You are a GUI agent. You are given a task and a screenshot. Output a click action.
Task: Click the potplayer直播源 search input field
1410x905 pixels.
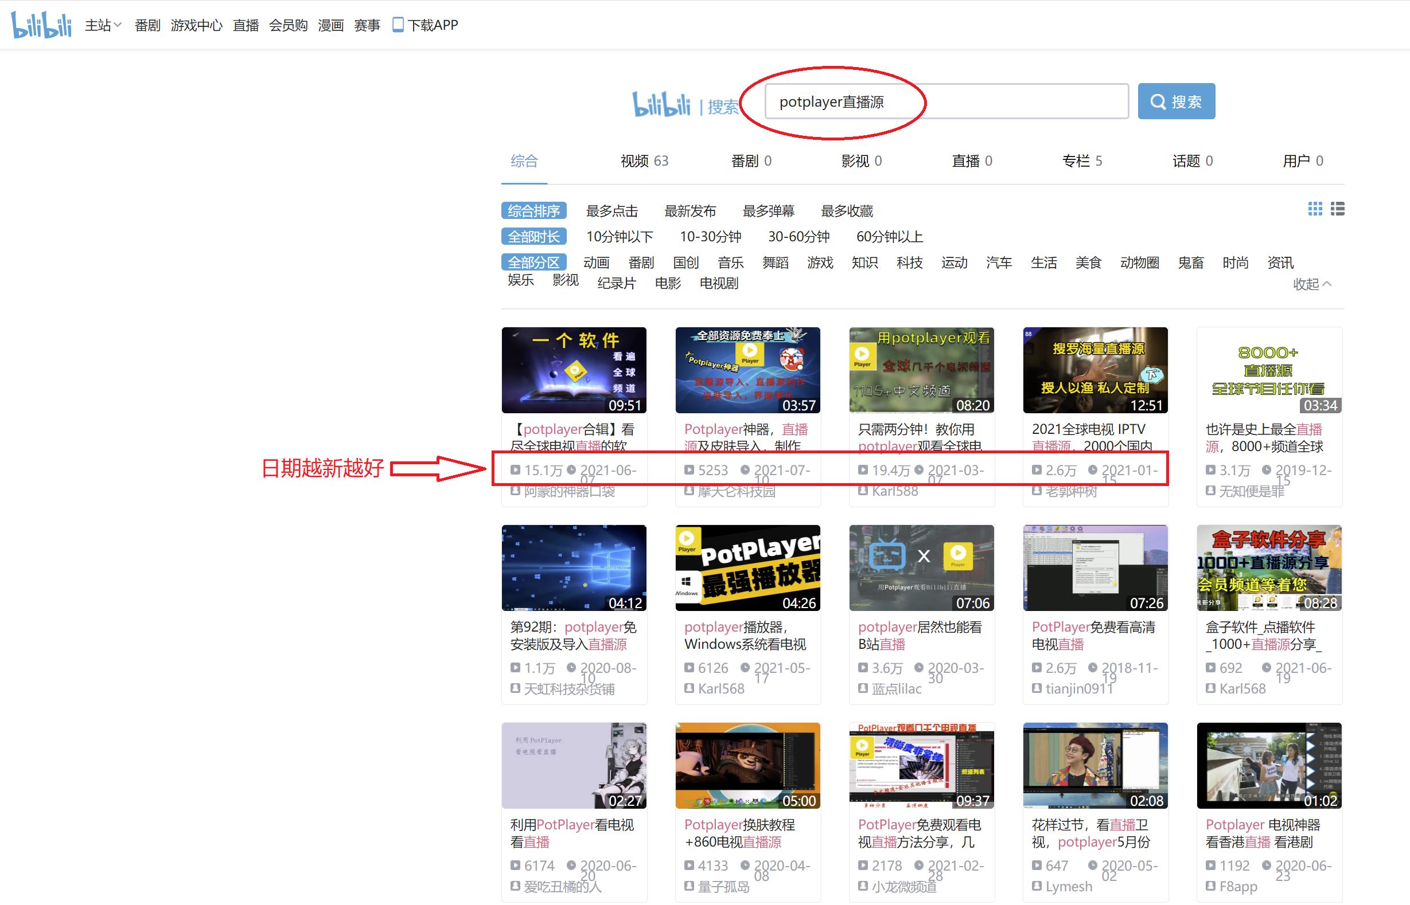[x=946, y=101]
